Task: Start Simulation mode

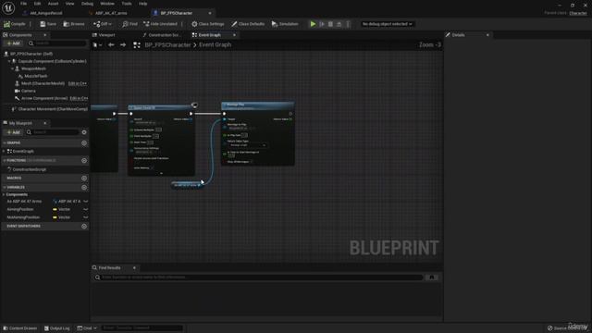Action: click(285, 24)
